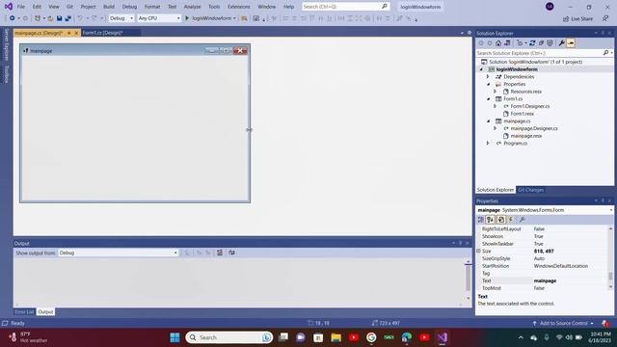The width and height of the screenshot is (617, 347).
Task: Click Clear All icon in Output toolbar
Action: [220, 253]
